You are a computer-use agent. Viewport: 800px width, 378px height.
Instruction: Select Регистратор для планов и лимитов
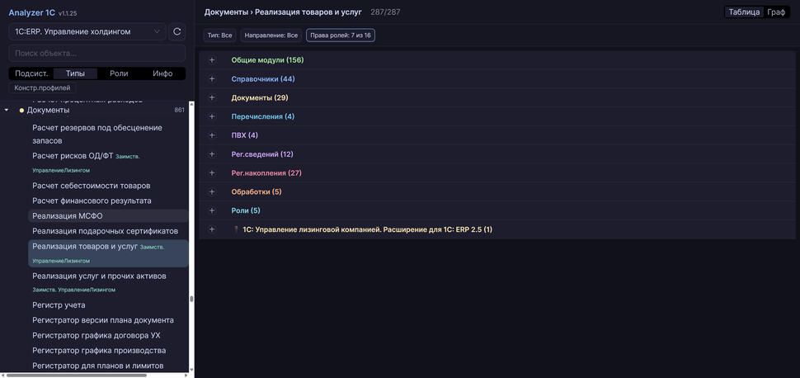(x=108, y=366)
